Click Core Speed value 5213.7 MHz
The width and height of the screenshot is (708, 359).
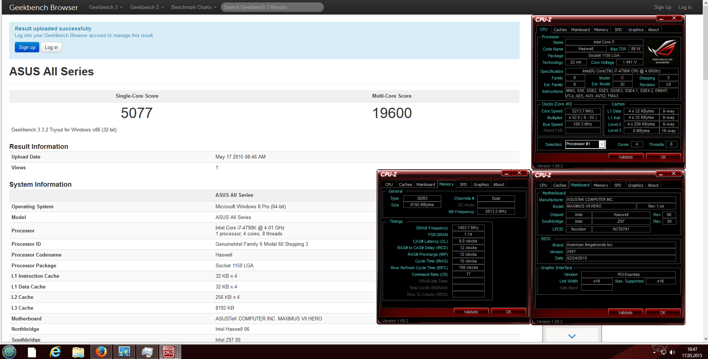point(583,111)
